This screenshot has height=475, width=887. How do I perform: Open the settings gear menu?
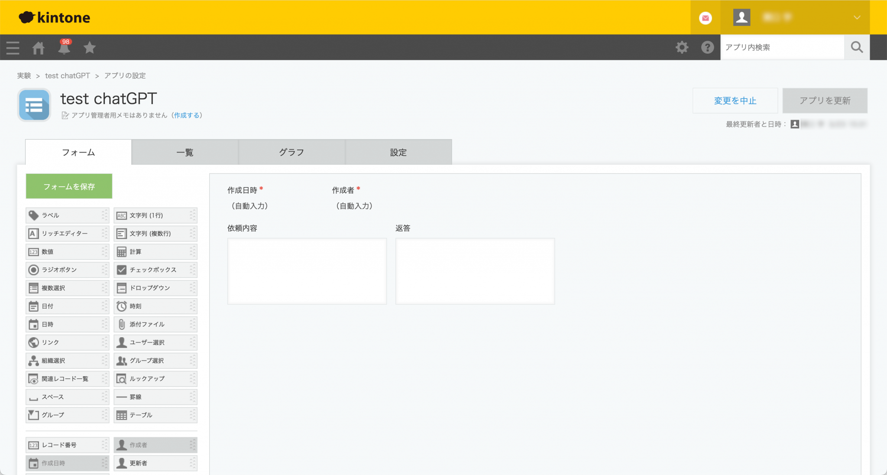(682, 47)
